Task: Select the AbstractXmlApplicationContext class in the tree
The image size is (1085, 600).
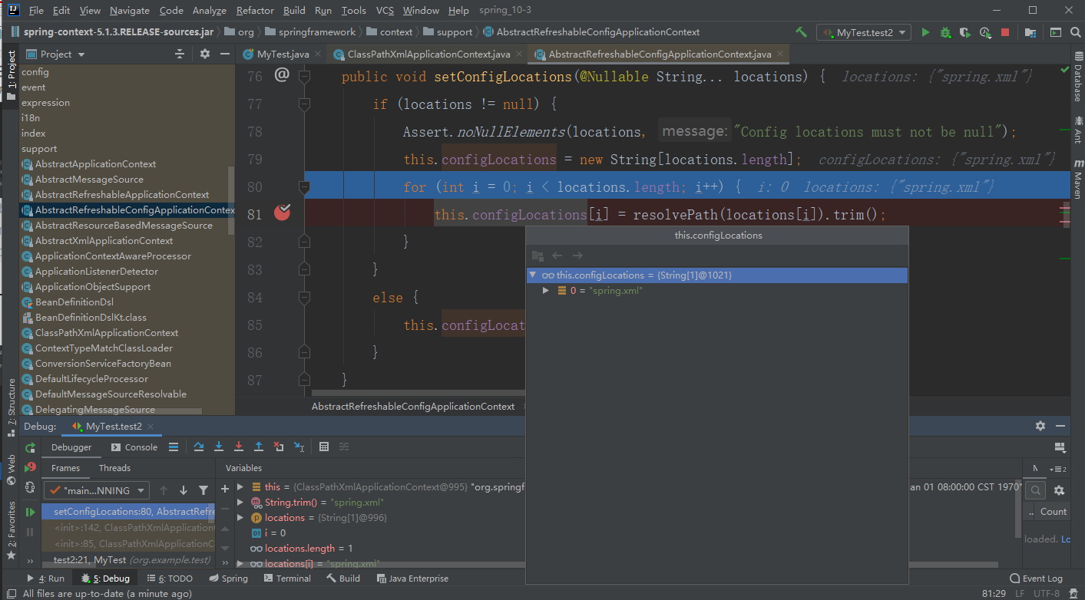Action: pos(104,241)
